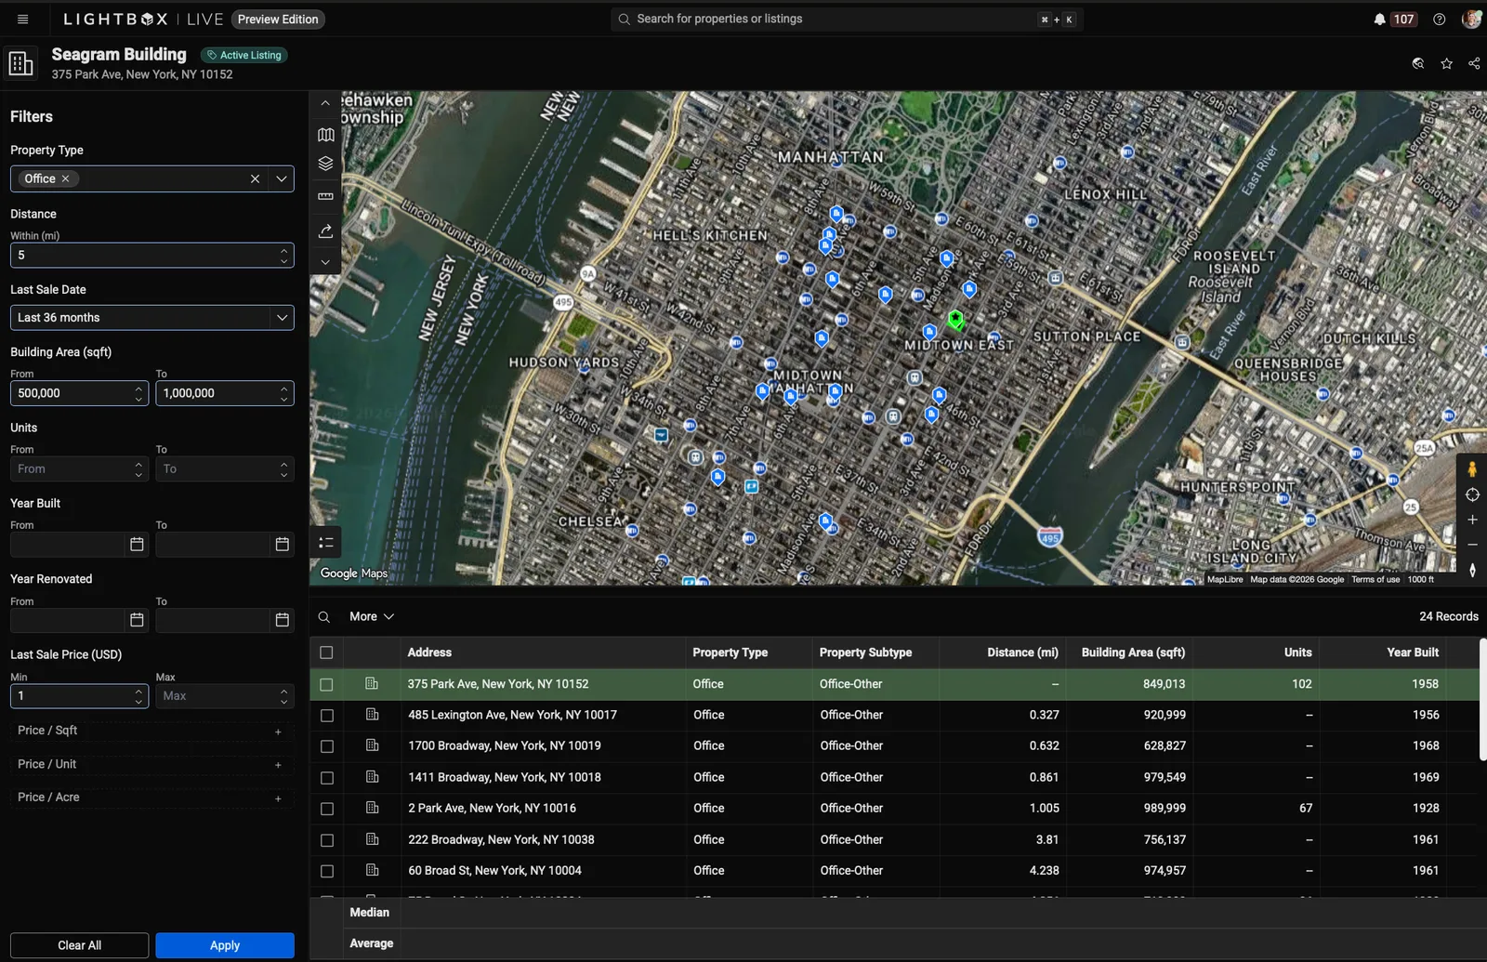
Task: Activate Street View pegman
Action: pos(1472,468)
